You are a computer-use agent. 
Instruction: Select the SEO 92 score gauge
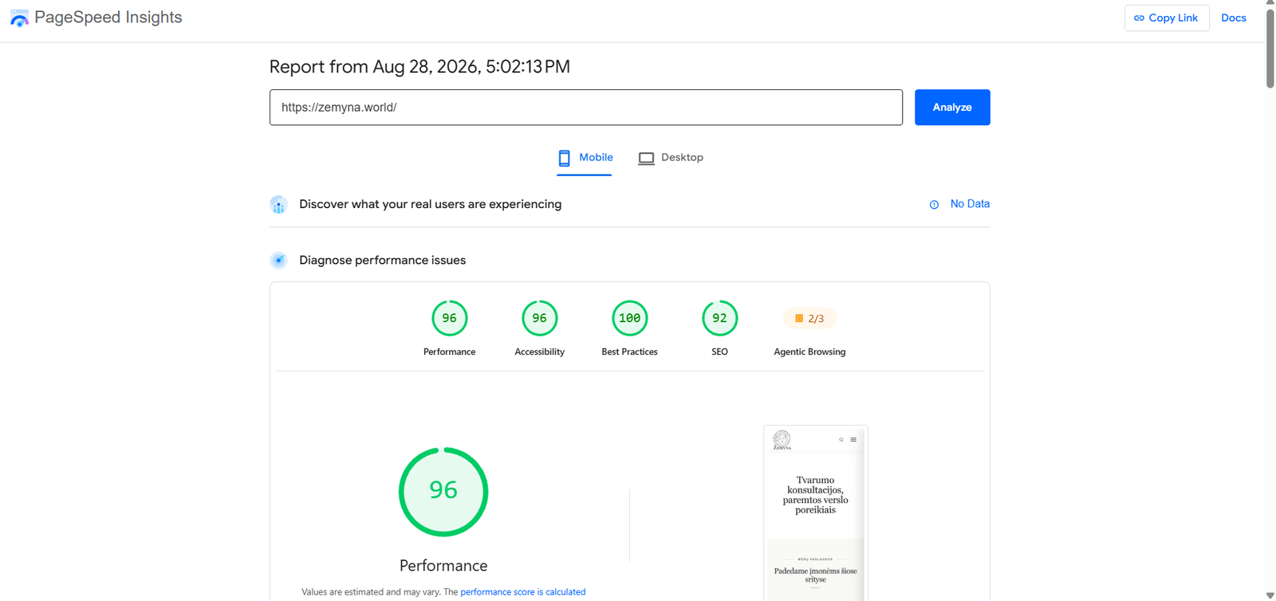pyautogui.click(x=719, y=318)
